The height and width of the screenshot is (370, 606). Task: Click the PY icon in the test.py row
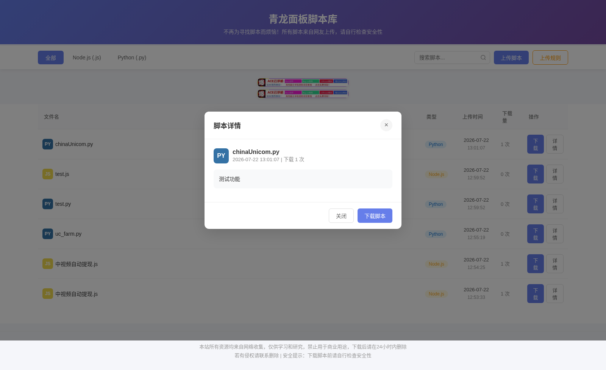48,204
